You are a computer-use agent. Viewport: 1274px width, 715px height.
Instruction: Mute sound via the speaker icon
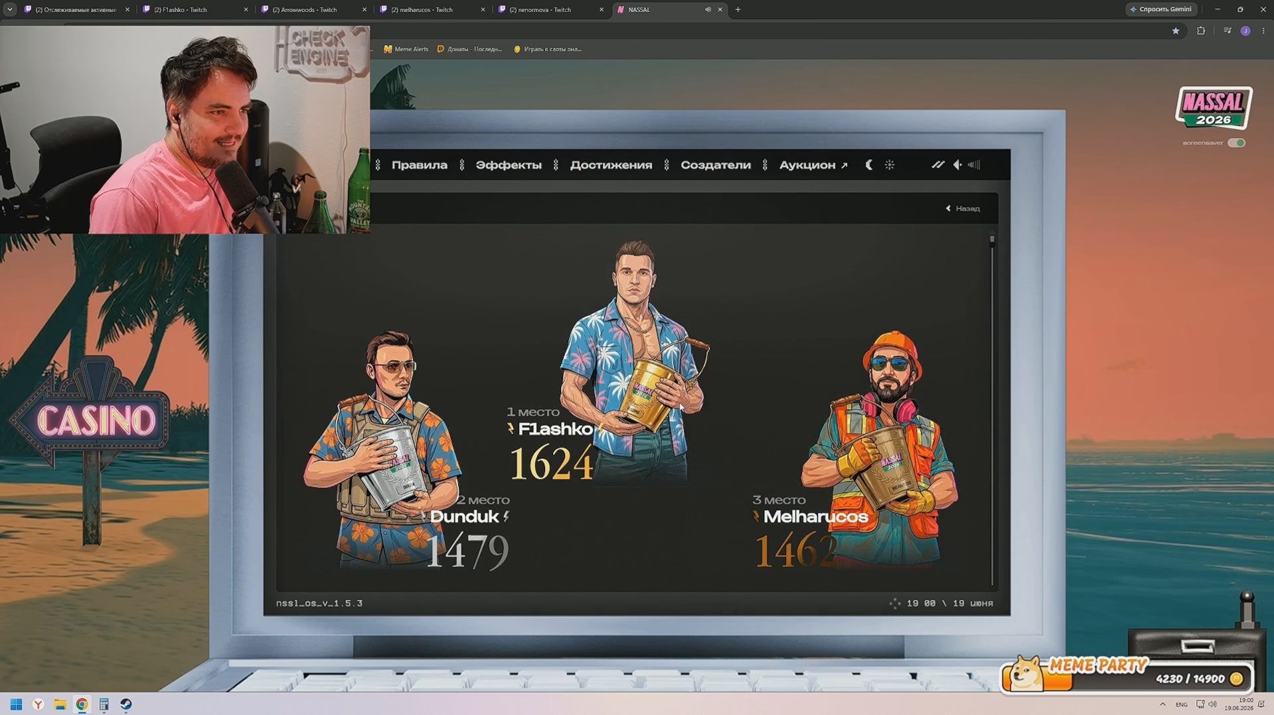(957, 165)
